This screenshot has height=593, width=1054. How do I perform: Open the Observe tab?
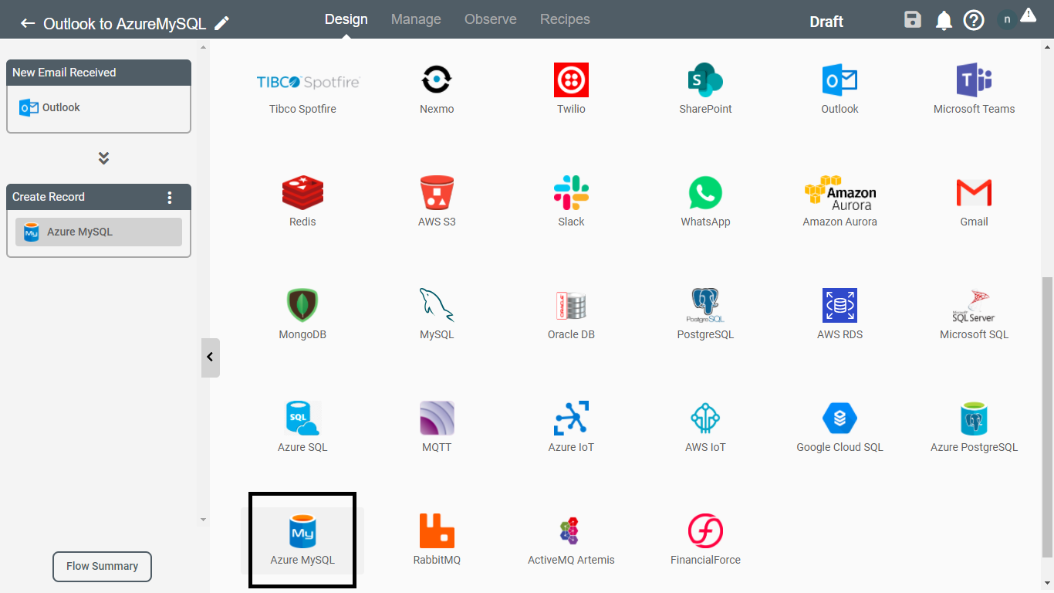click(x=491, y=19)
